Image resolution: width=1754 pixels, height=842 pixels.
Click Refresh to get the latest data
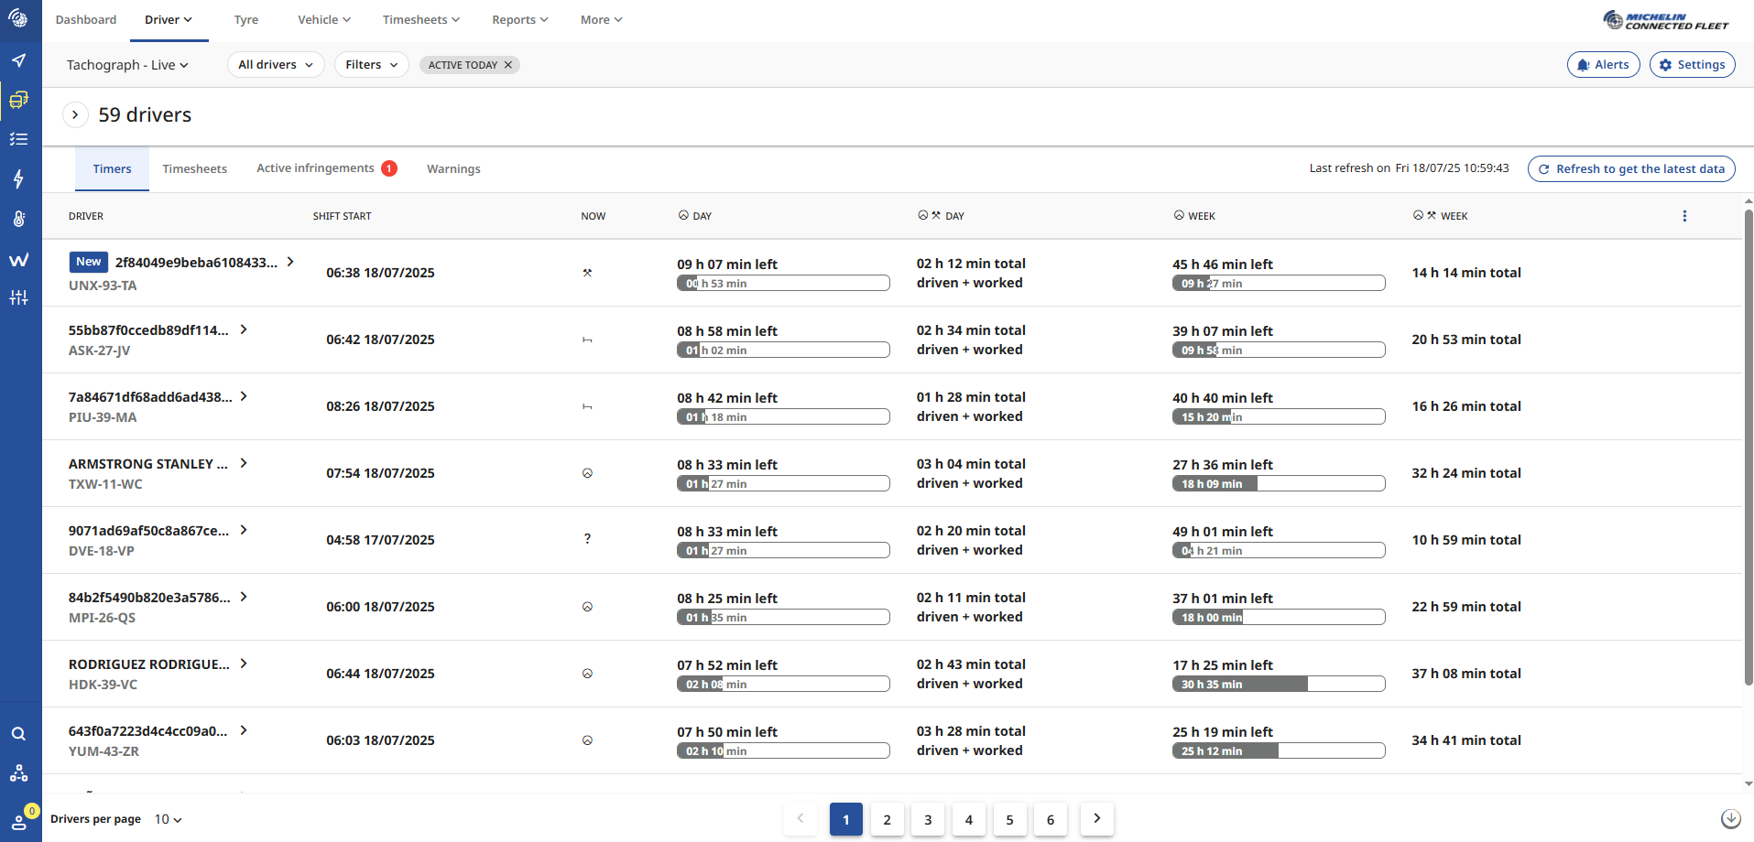click(x=1630, y=169)
